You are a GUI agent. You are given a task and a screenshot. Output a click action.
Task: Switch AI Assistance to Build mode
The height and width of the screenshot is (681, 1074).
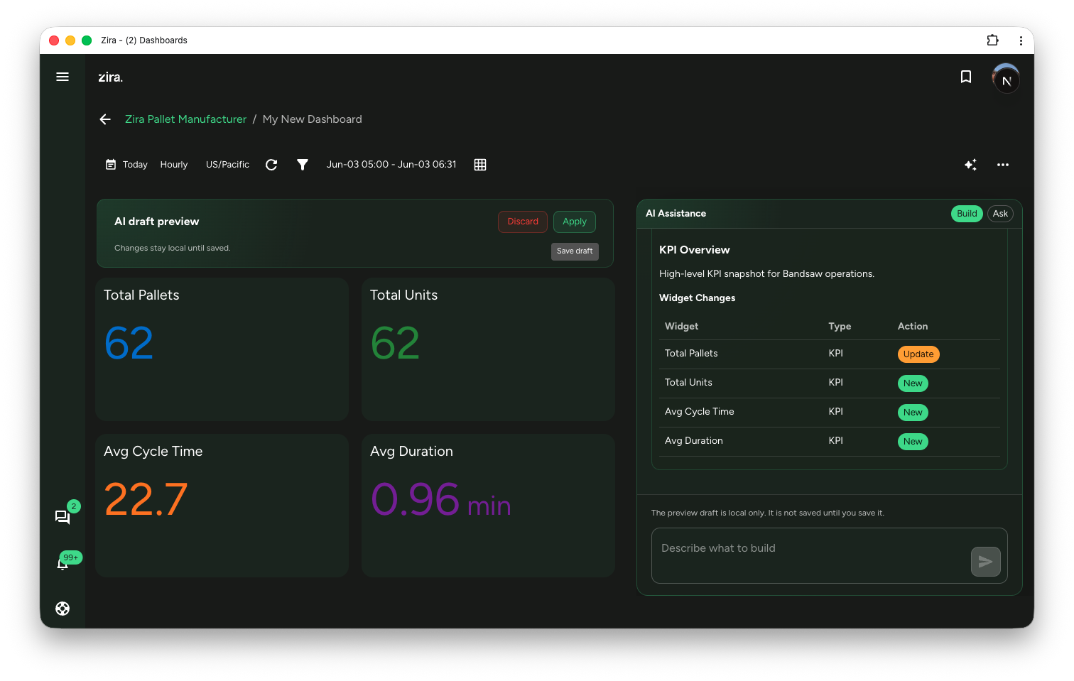[967, 214]
